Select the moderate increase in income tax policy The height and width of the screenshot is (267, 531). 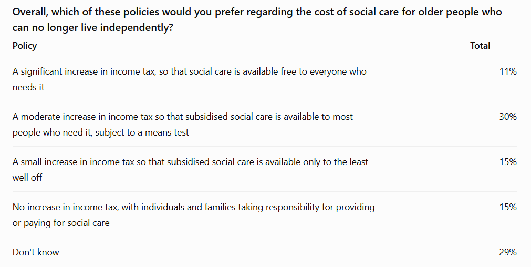pos(183,125)
